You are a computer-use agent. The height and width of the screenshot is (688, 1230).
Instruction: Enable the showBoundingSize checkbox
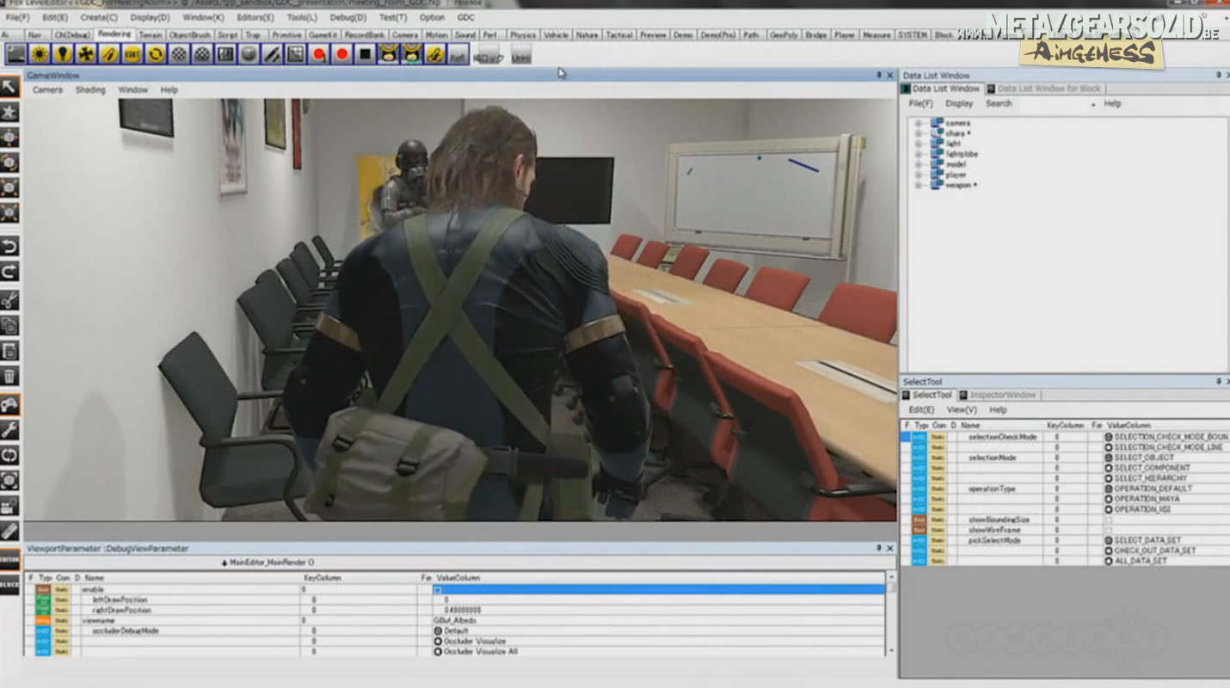pyautogui.click(x=1109, y=519)
